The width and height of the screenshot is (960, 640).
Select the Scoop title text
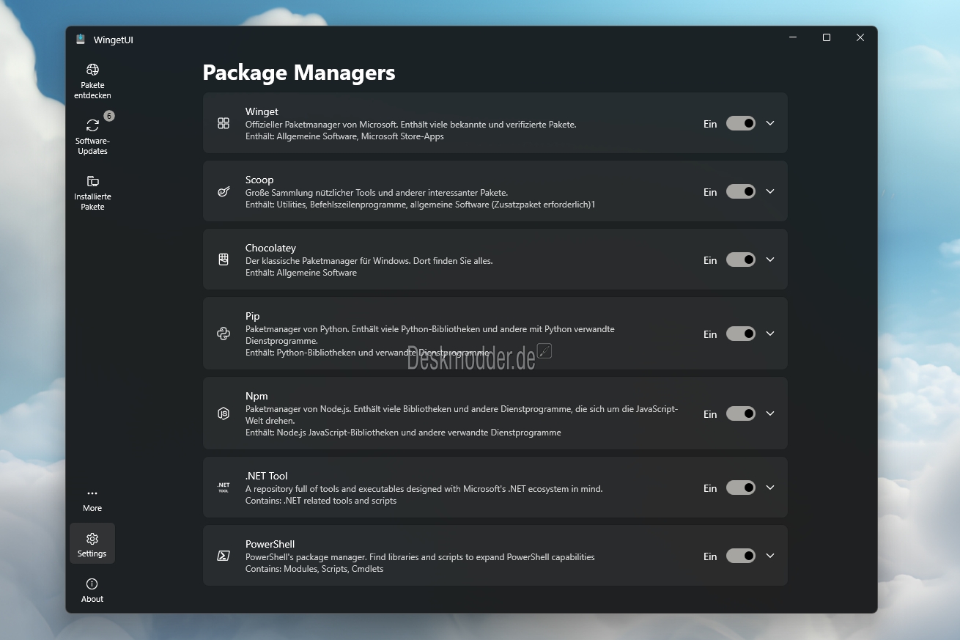pyautogui.click(x=259, y=180)
